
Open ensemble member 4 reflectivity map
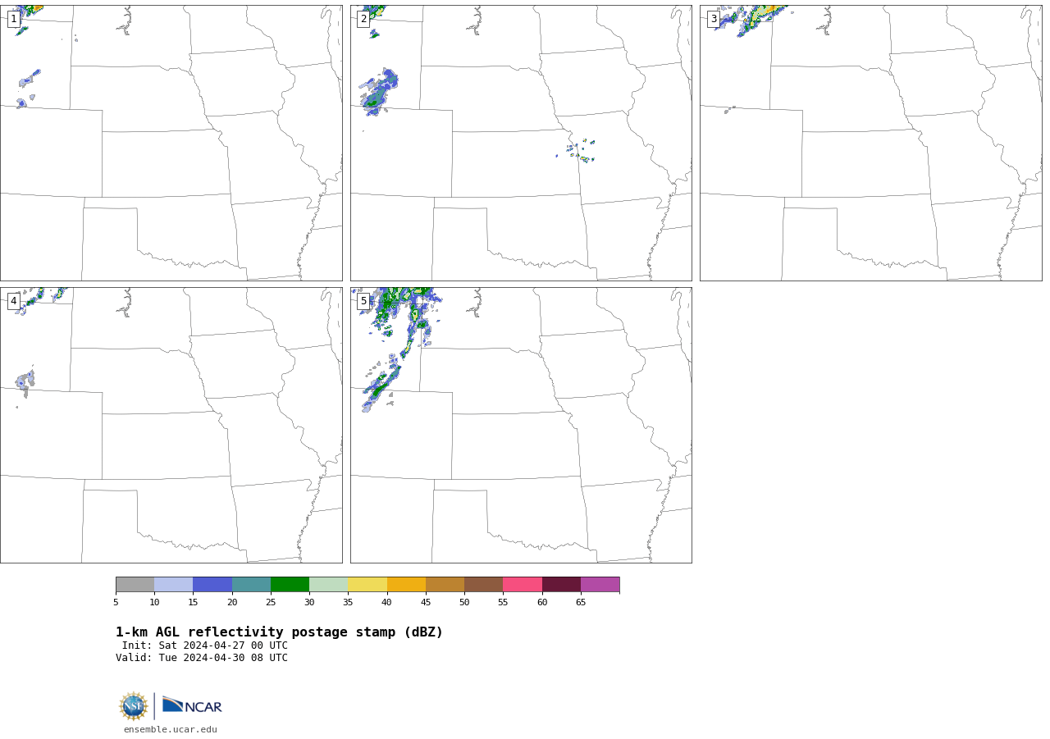click(x=171, y=425)
